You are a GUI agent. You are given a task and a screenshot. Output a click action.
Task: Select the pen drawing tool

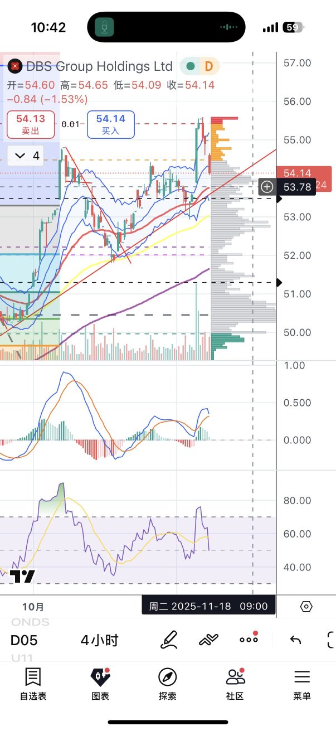point(169,640)
